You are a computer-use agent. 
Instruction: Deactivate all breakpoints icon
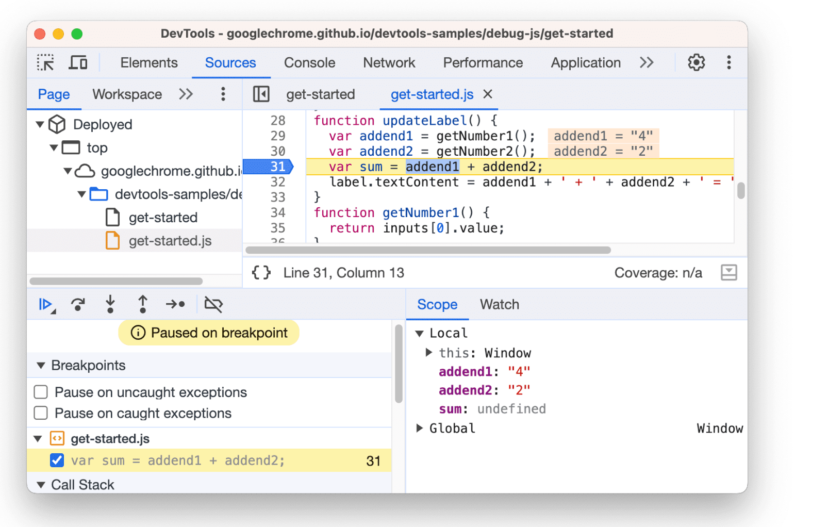(213, 304)
